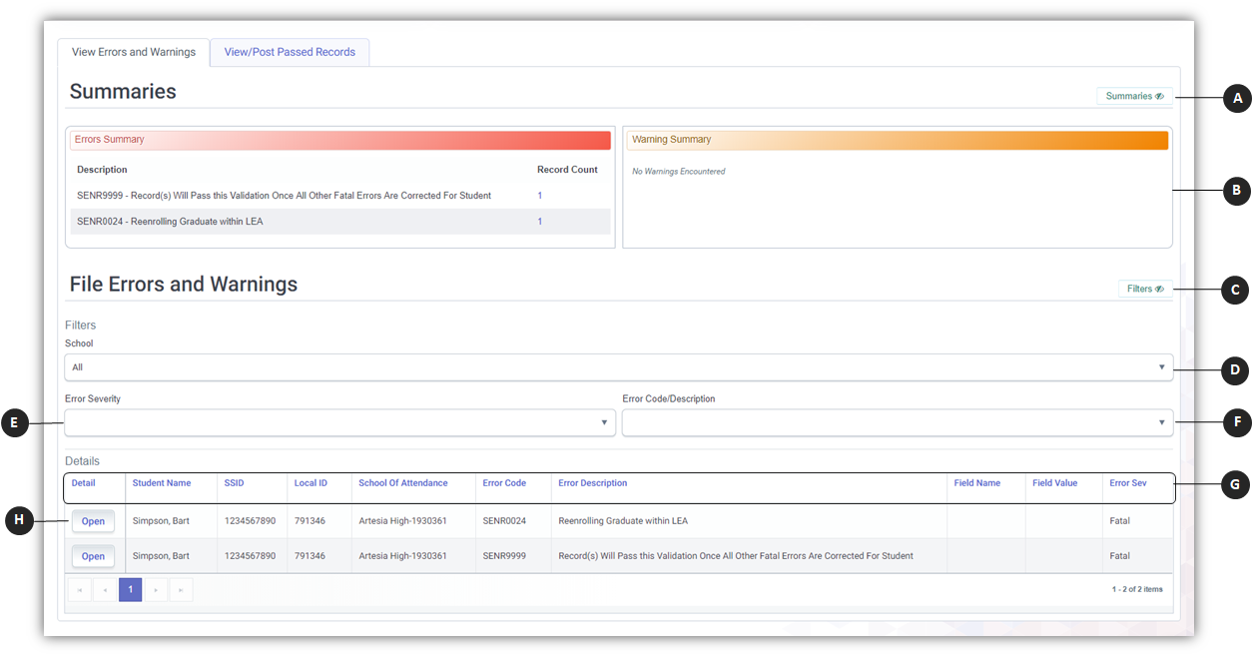Go to last page arrow icon
This screenshot has height=656, width=1252.
(x=181, y=590)
